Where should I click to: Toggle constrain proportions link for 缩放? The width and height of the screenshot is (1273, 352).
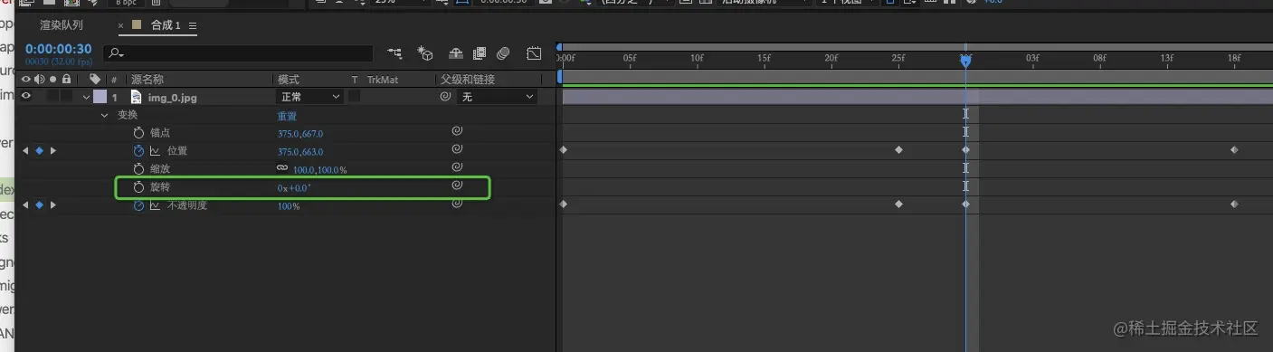pyautogui.click(x=283, y=168)
